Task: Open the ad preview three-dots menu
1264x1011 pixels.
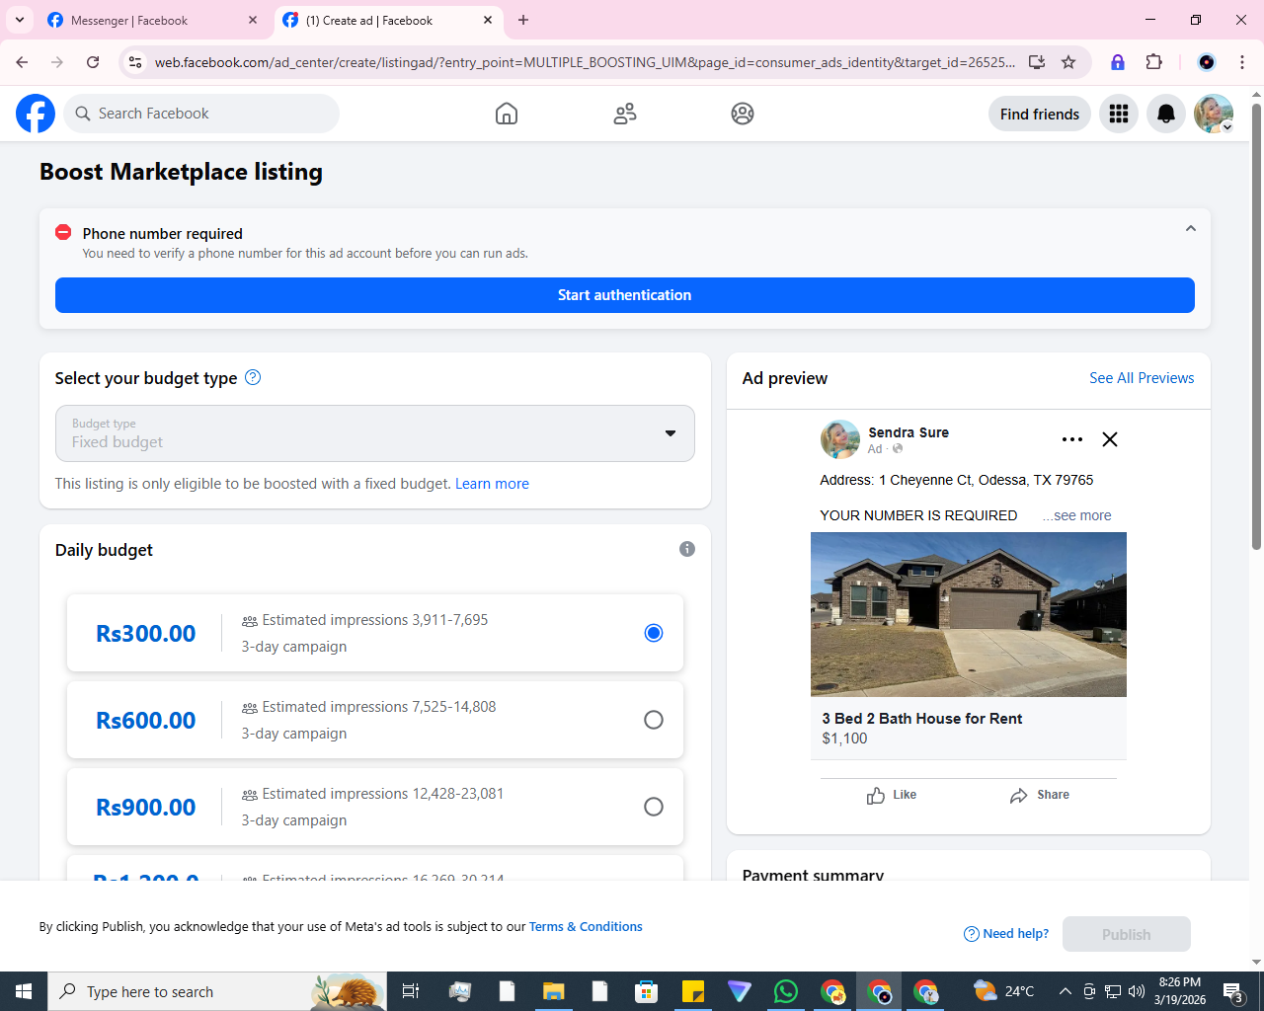Action: [1072, 439]
